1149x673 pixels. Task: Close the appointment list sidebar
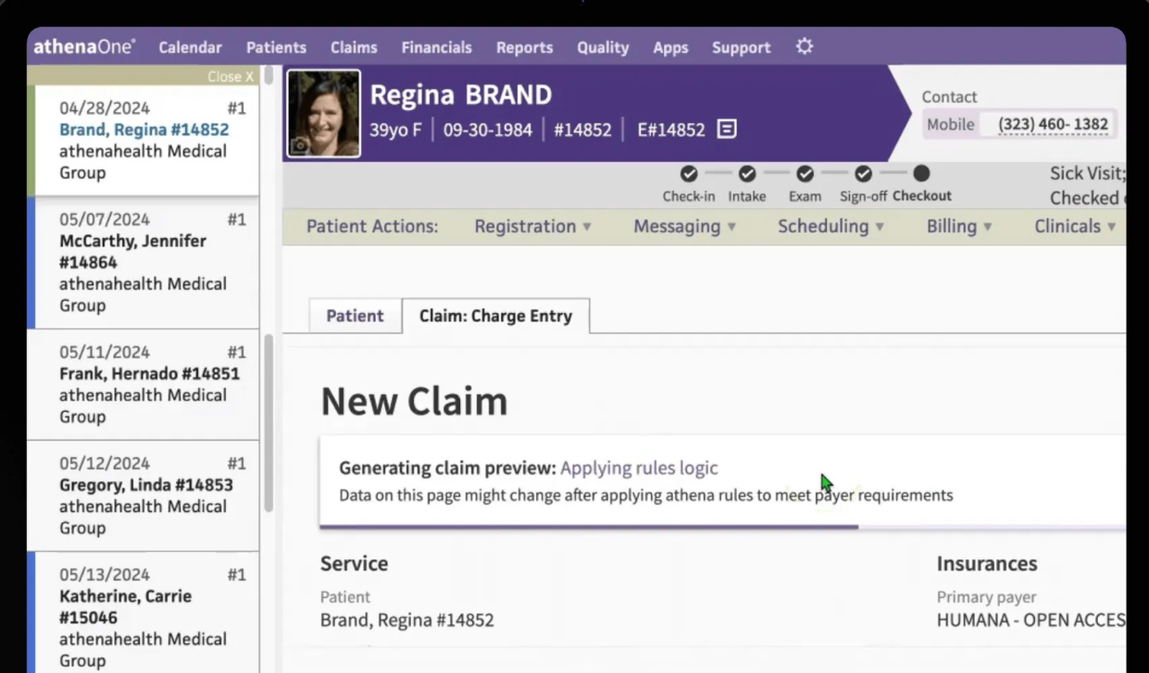(231, 77)
